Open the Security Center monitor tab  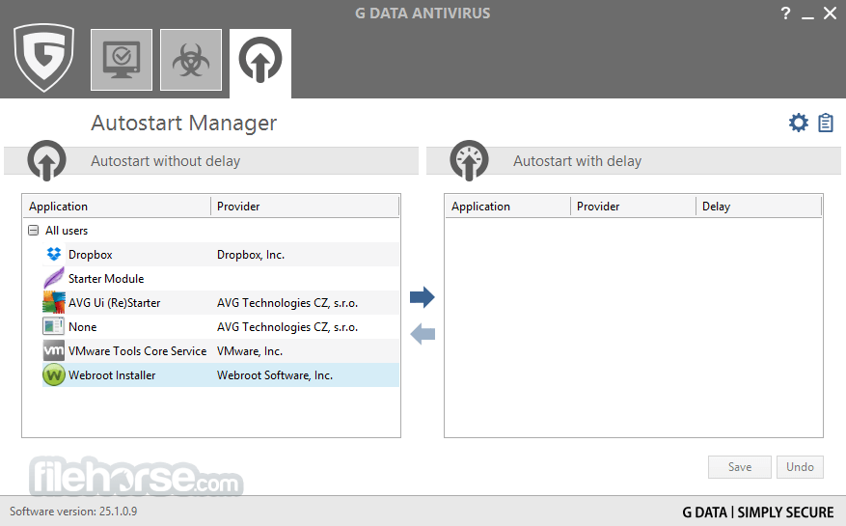click(x=122, y=60)
